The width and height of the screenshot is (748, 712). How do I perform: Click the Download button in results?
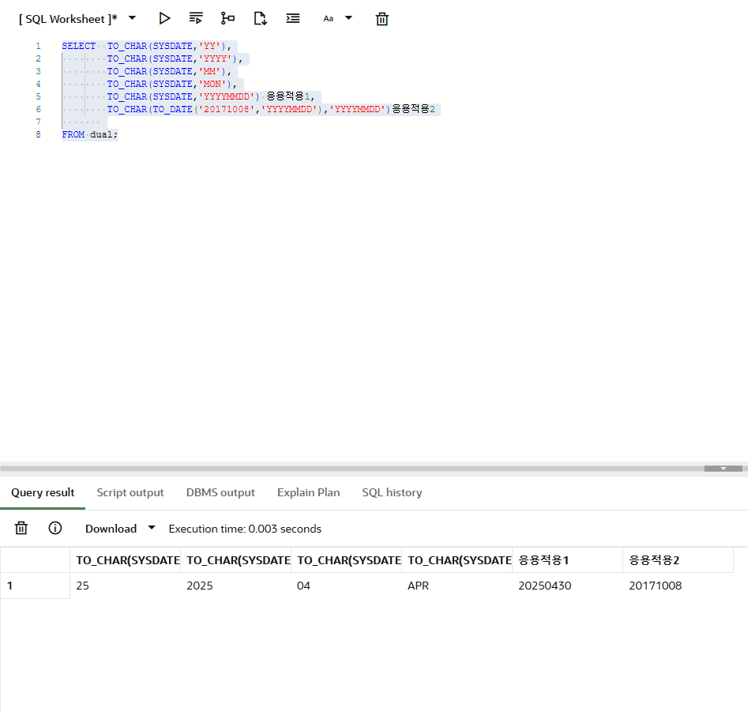point(111,529)
